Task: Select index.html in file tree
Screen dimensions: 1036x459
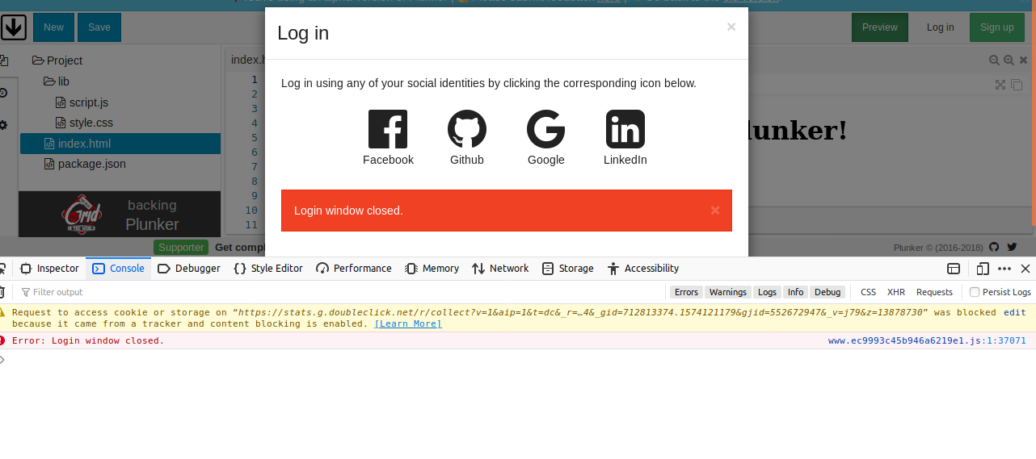Action: pyautogui.click(x=120, y=144)
